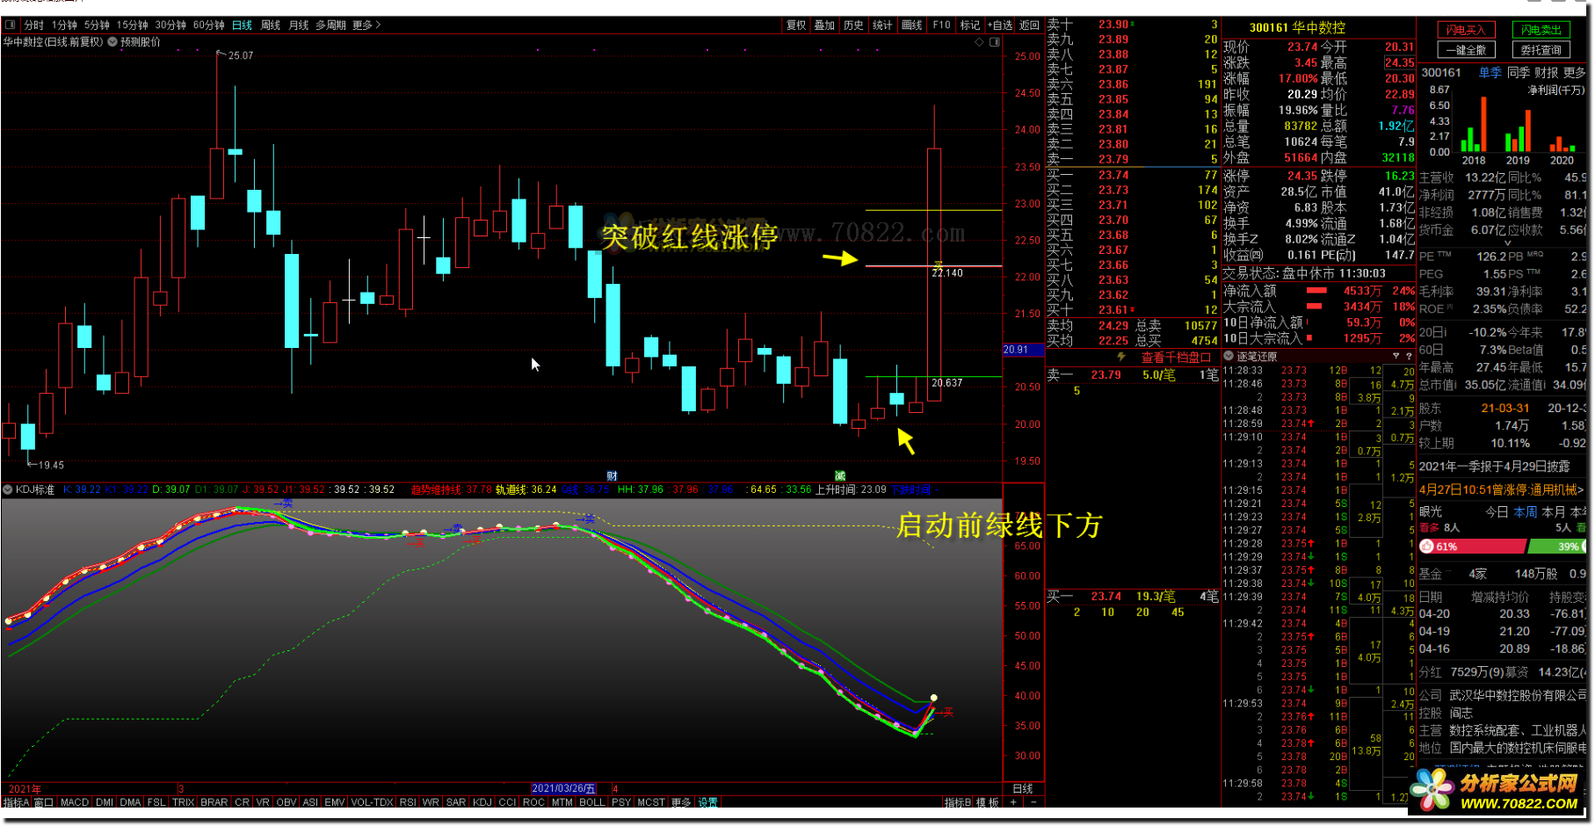1595x826 pixels.
Task: Select 本周 in 眼光 sentiment panel
Action: tap(1526, 511)
